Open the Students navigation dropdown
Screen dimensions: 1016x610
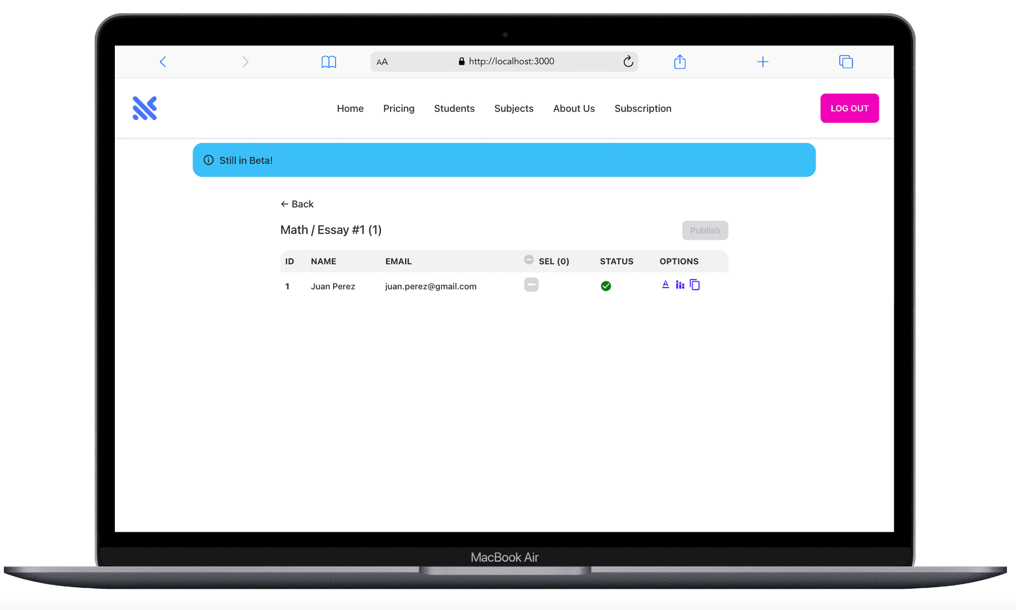pos(455,108)
